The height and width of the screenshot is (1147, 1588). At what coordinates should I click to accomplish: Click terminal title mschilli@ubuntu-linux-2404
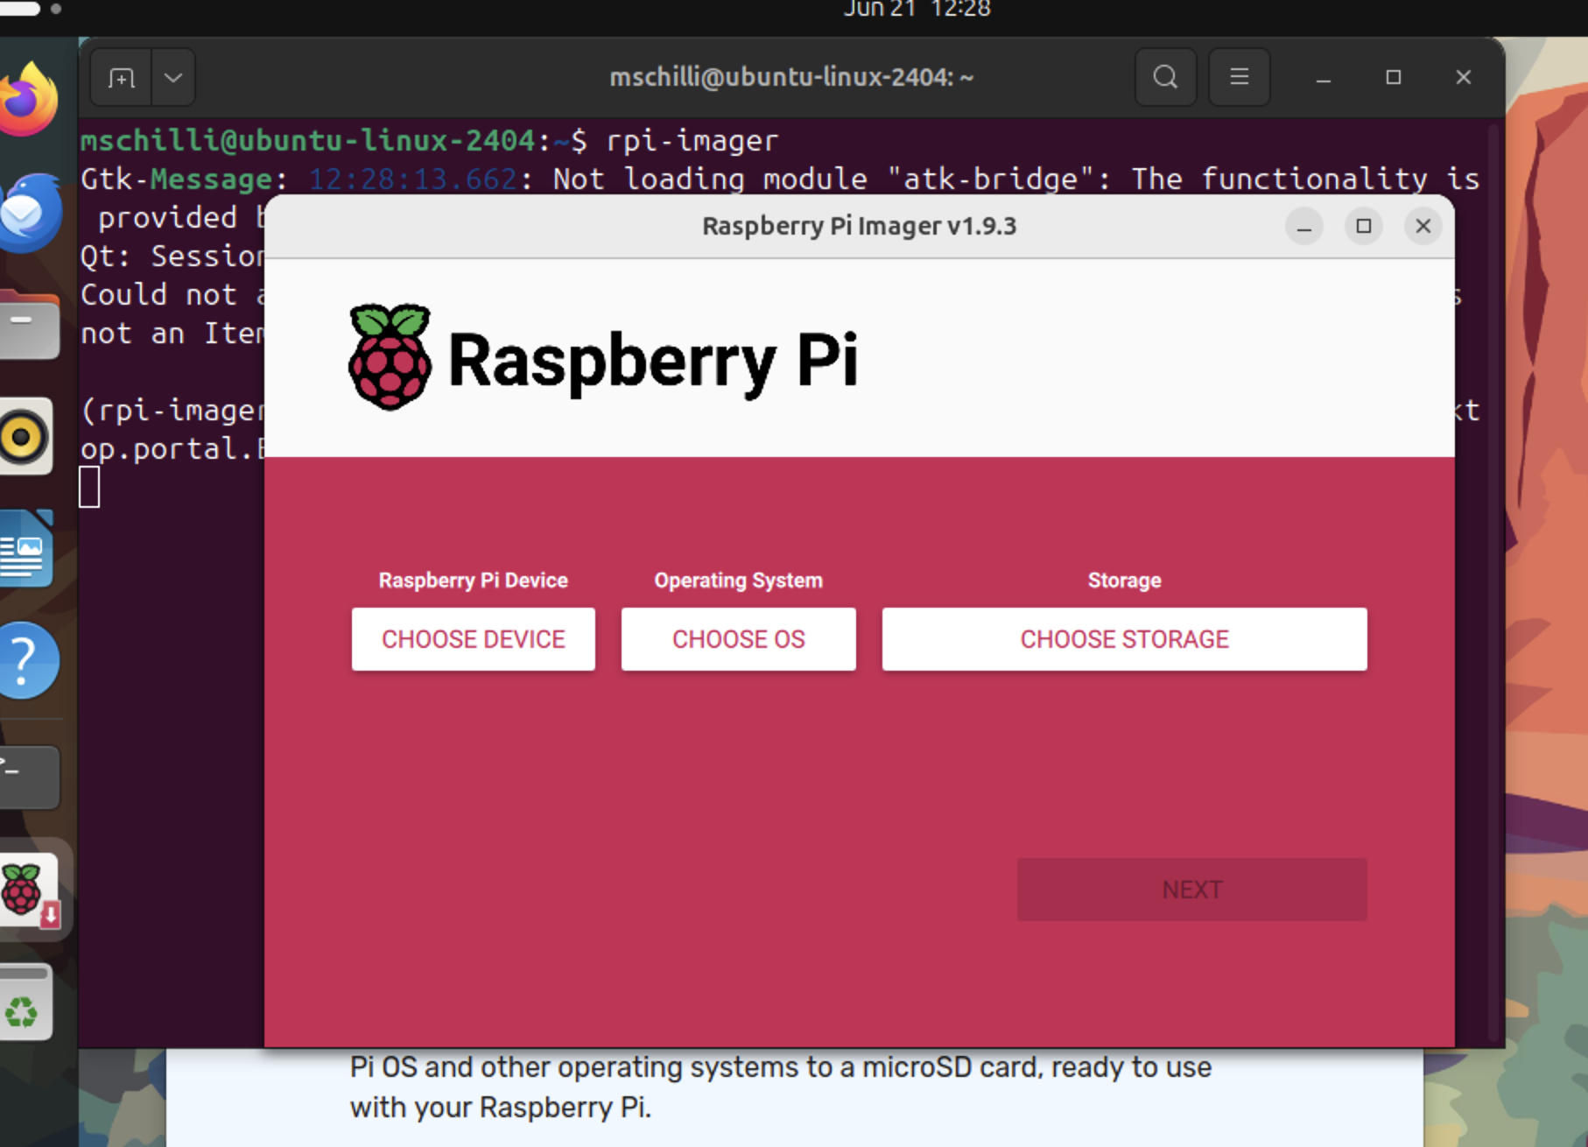coord(791,78)
